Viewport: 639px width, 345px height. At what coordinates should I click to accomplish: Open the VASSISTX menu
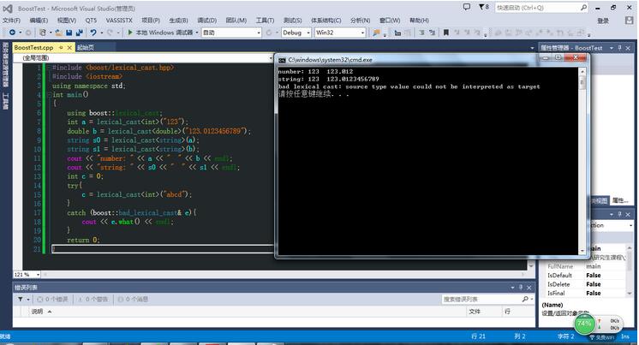coord(119,21)
